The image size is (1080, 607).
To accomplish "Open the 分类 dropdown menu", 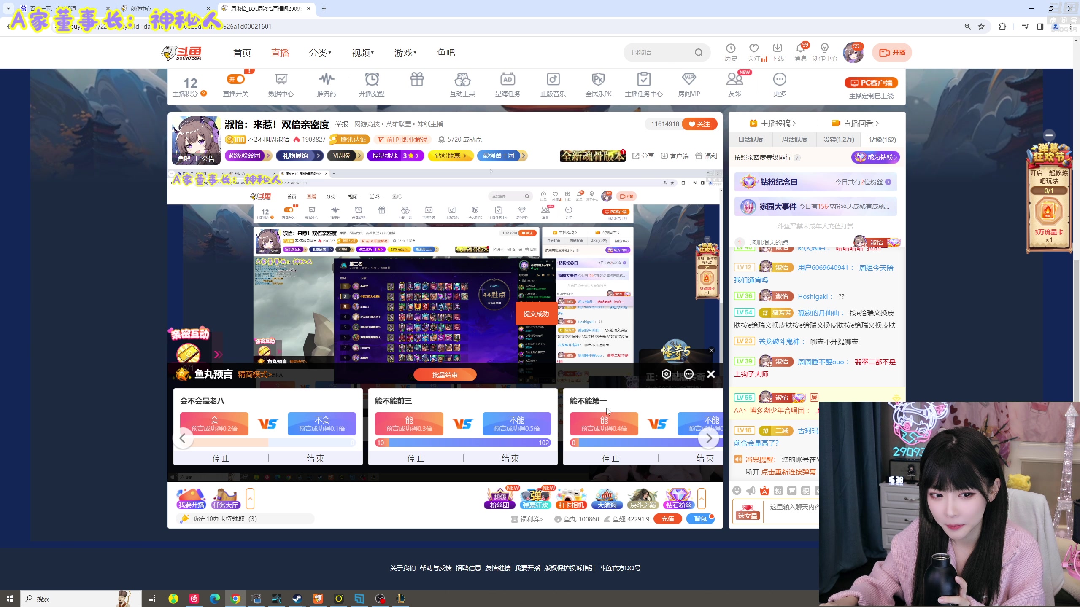I will tap(320, 53).
